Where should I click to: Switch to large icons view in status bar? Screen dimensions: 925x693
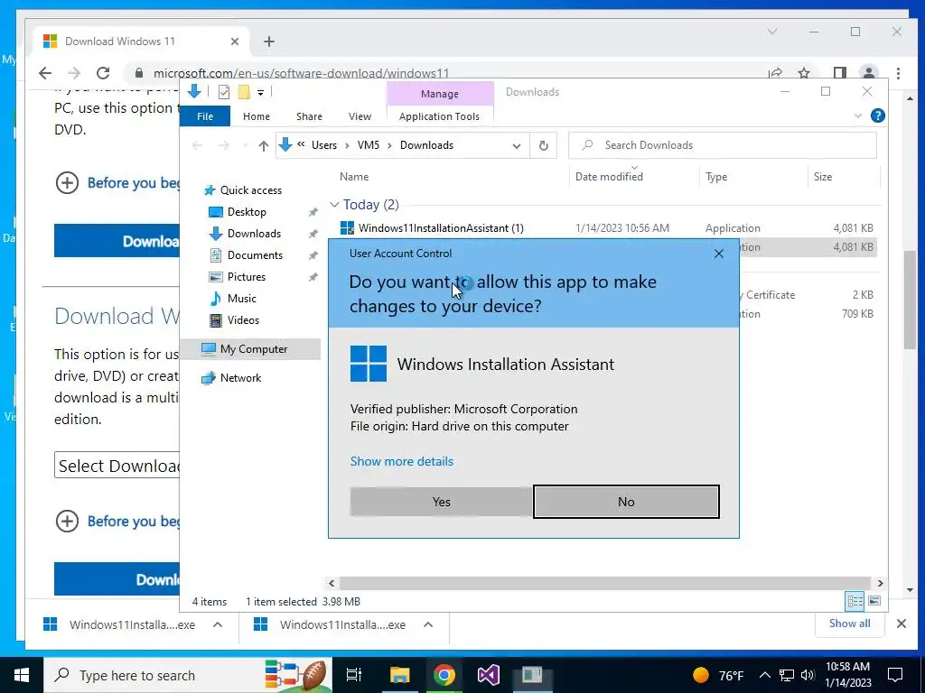[x=874, y=601]
